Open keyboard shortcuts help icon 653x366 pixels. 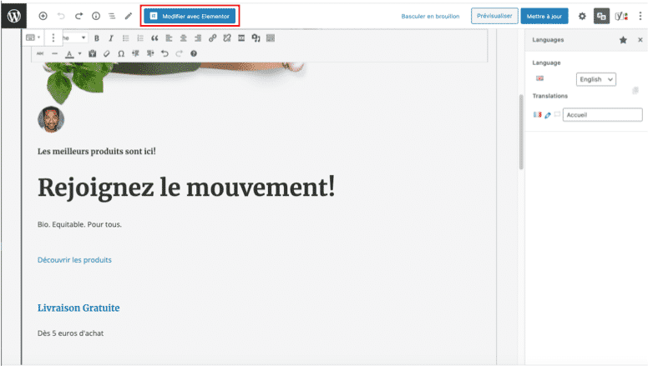[x=194, y=53]
